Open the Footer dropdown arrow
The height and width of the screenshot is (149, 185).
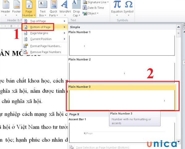pyautogui.click(x=17, y=15)
